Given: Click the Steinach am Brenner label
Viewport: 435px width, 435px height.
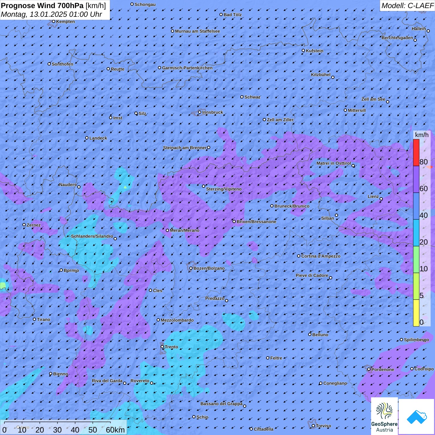Looking at the screenshot, I should [185, 148].
